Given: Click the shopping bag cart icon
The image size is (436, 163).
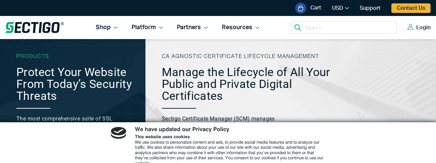Looking at the screenshot, I should click(x=300, y=8).
